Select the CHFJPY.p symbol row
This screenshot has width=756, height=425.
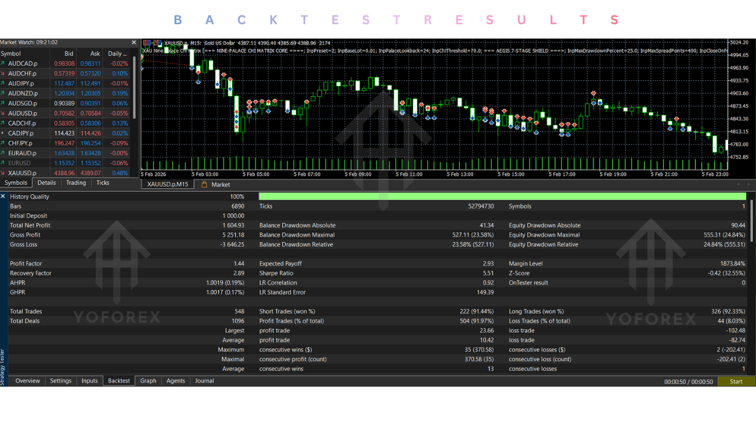click(x=66, y=143)
